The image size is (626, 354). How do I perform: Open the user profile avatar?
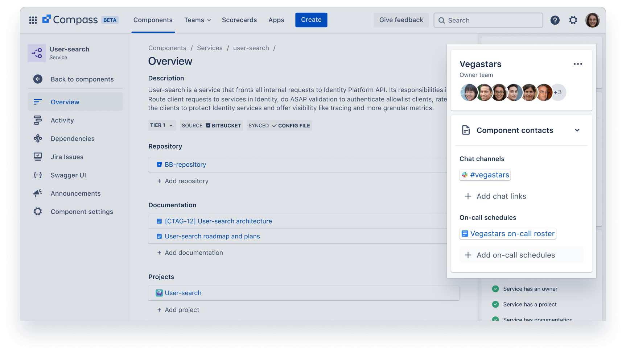pyautogui.click(x=592, y=20)
